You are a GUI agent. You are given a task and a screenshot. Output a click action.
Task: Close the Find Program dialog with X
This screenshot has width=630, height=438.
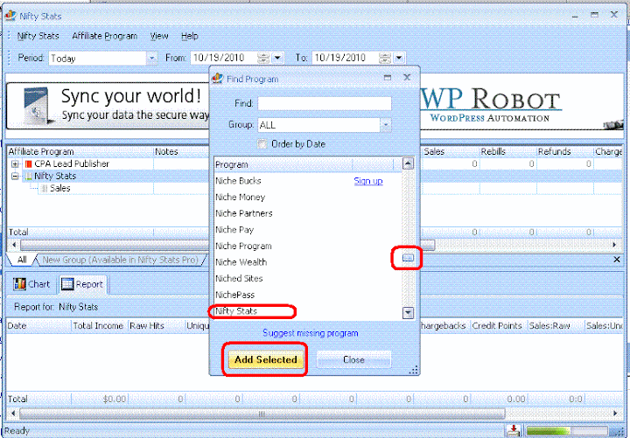407,78
